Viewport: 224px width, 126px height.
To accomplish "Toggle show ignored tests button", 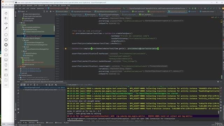I will [24, 85].
